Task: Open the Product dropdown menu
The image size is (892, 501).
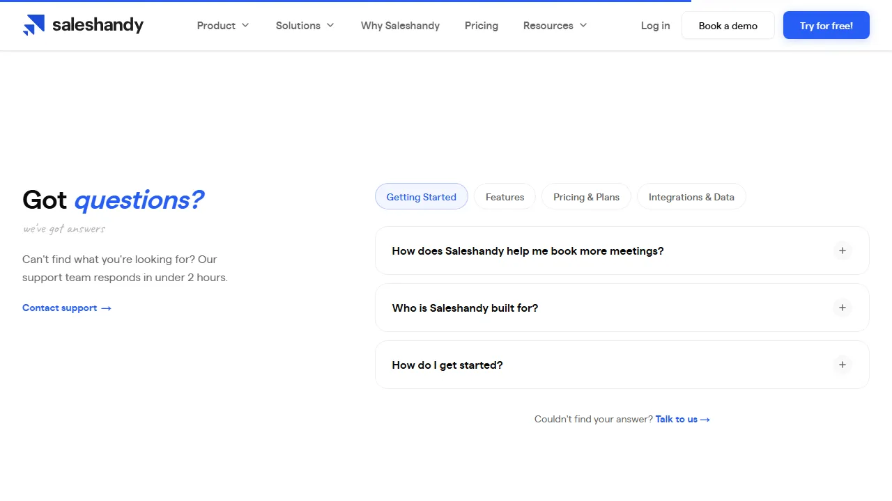Action: [223, 26]
